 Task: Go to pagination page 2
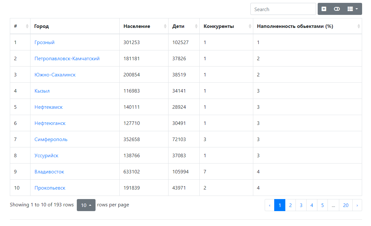(290, 205)
